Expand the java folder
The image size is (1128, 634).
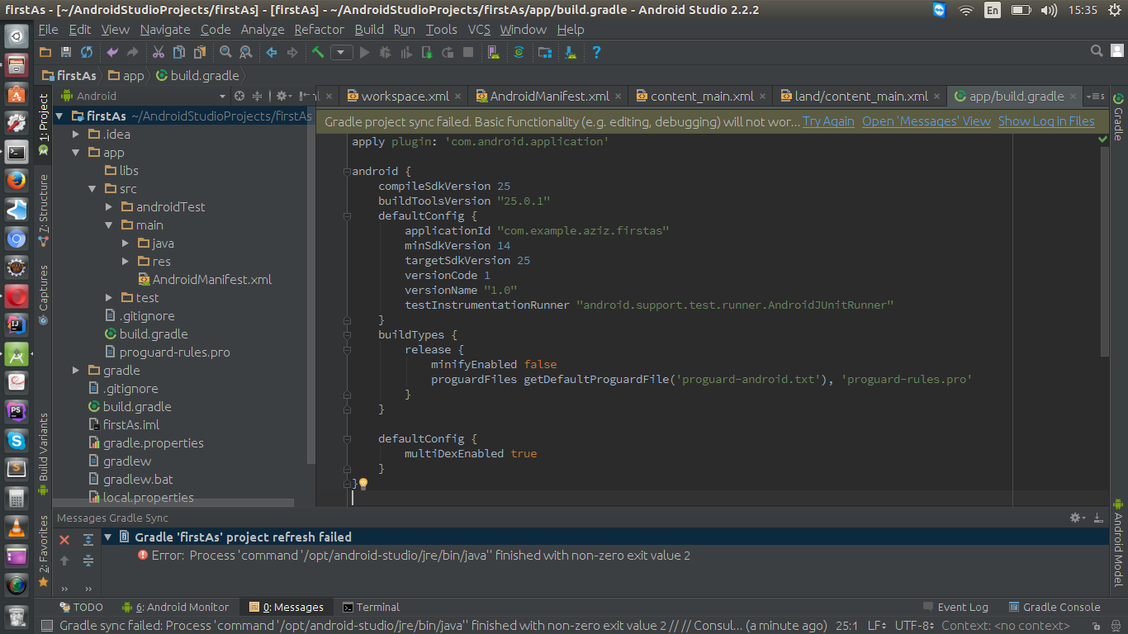click(x=125, y=244)
